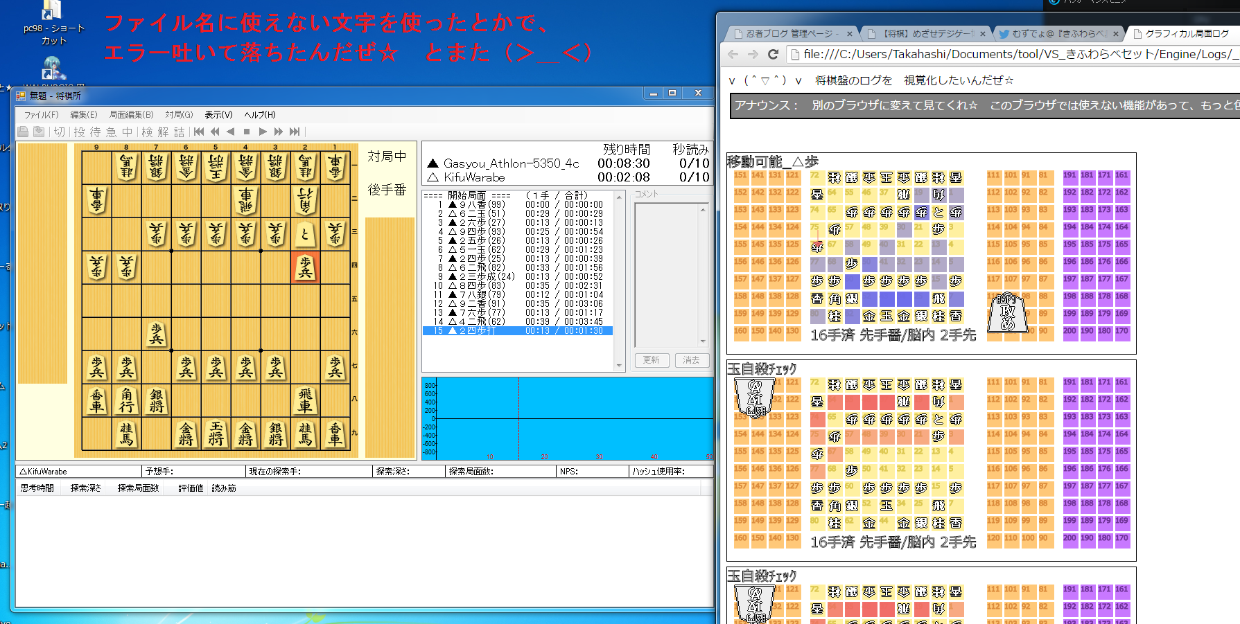Open the pc98 shortcut desktop icon
Viewport: 1240px width, 624px height.
tap(53, 23)
